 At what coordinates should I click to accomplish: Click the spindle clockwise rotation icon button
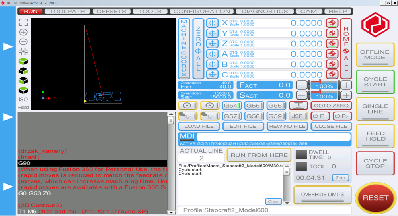[188, 106]
